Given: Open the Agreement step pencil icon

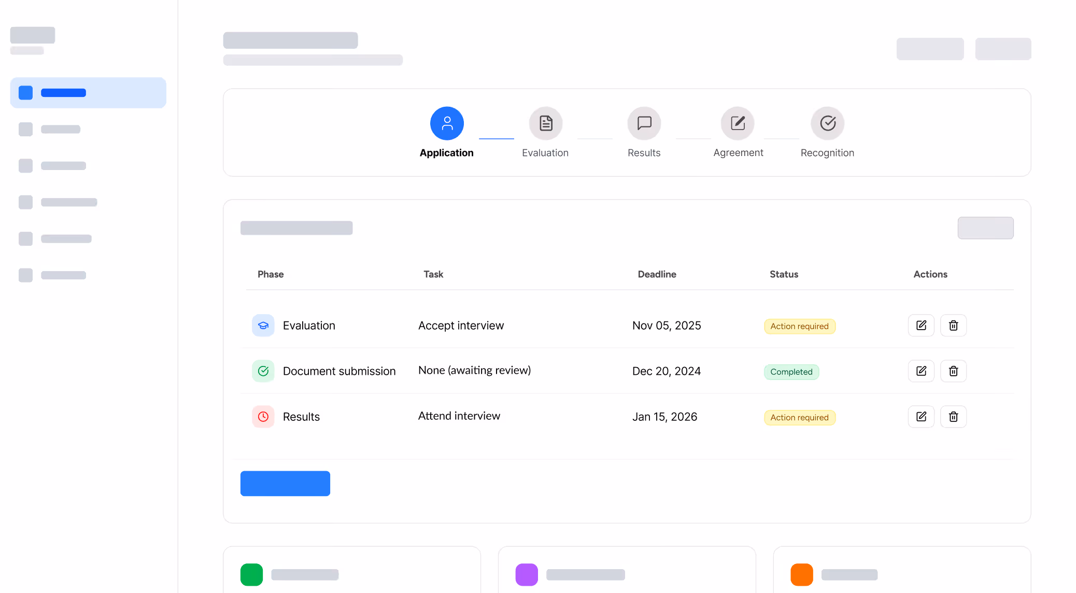Looking at the screenshot, I should [738, 123].
